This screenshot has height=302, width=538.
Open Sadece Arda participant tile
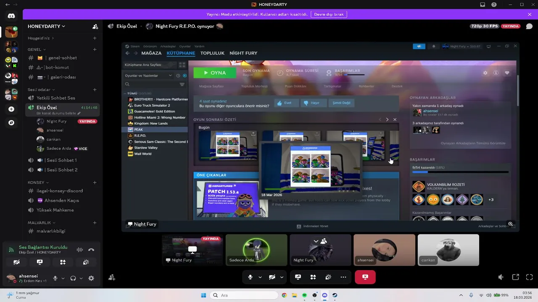point(256,250)
